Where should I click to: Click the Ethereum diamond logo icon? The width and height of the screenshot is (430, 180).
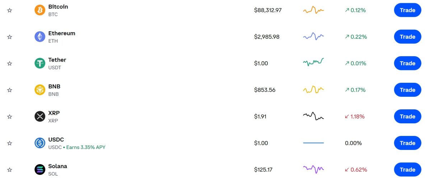click(40, 37)
